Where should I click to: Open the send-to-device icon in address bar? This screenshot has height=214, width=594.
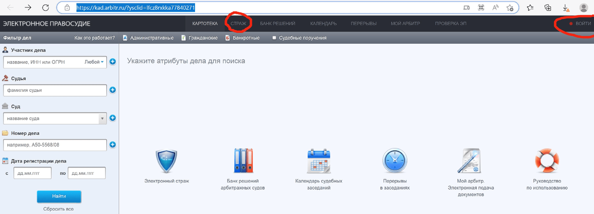point(466,7)
